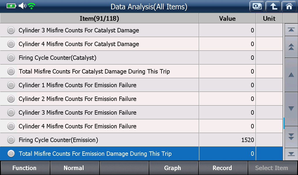Click the screenshot capture icon
Viewport: 298px width, 175px height.
(257, 6)
